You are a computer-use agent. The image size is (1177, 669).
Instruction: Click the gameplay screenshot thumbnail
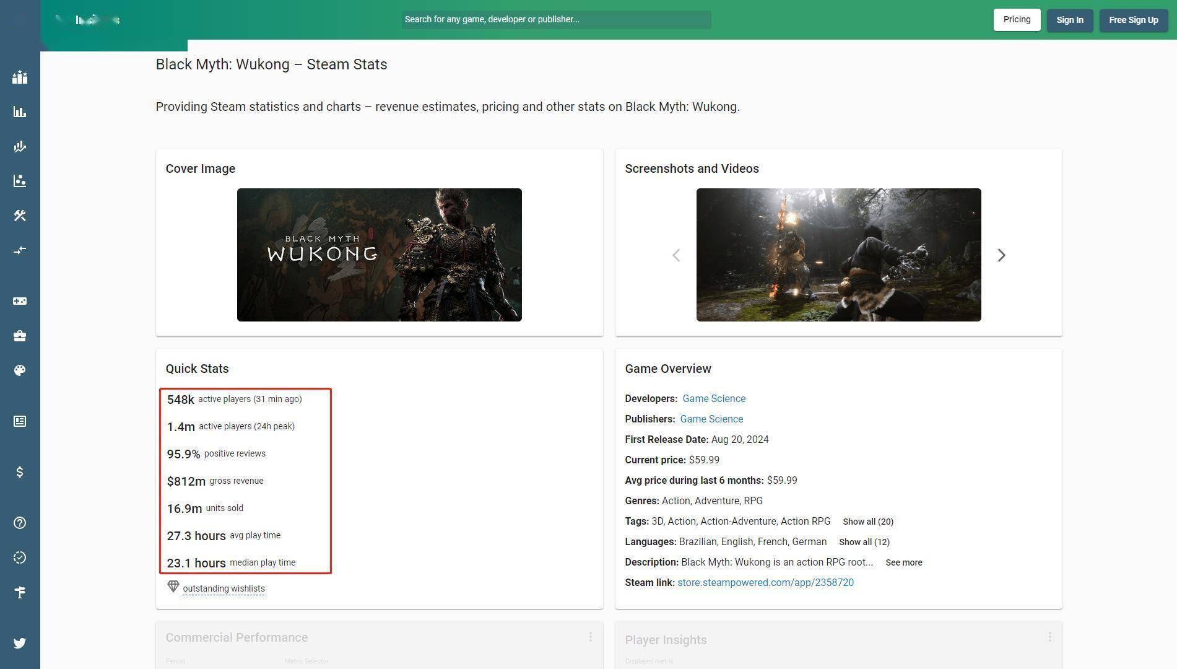838,255
